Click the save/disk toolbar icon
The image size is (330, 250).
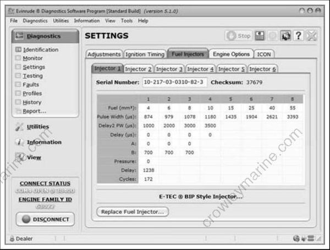click(x=260, y=36)
